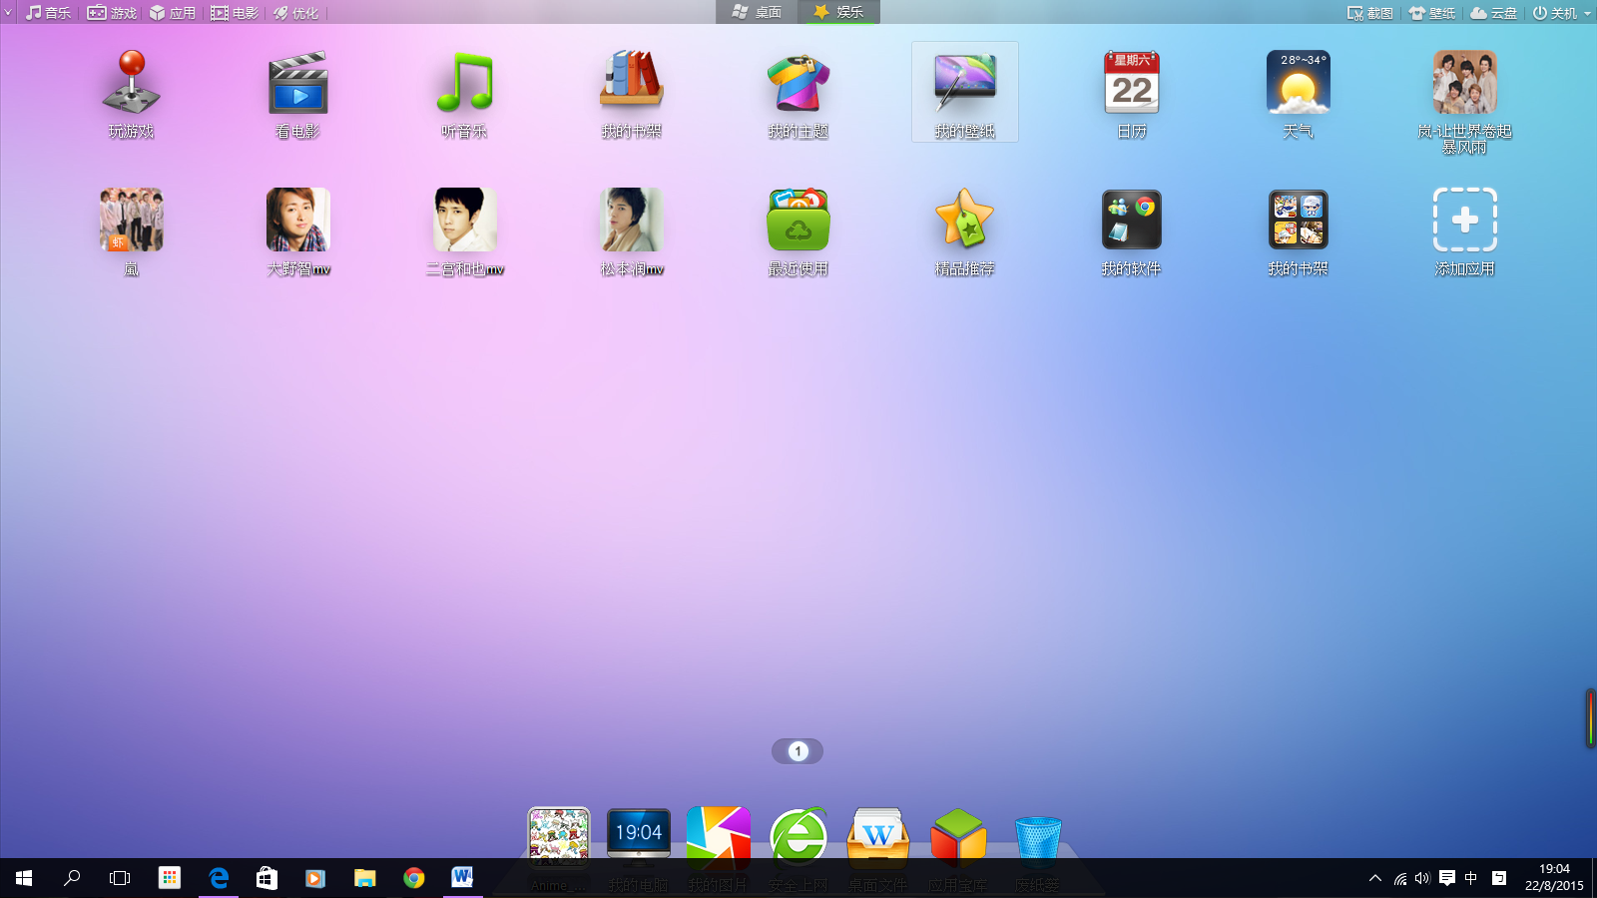Select the 娱乐 tab

(838, 12)
